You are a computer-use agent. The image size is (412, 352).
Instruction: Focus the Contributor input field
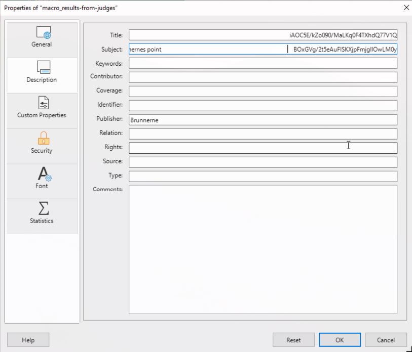point(263,77)
